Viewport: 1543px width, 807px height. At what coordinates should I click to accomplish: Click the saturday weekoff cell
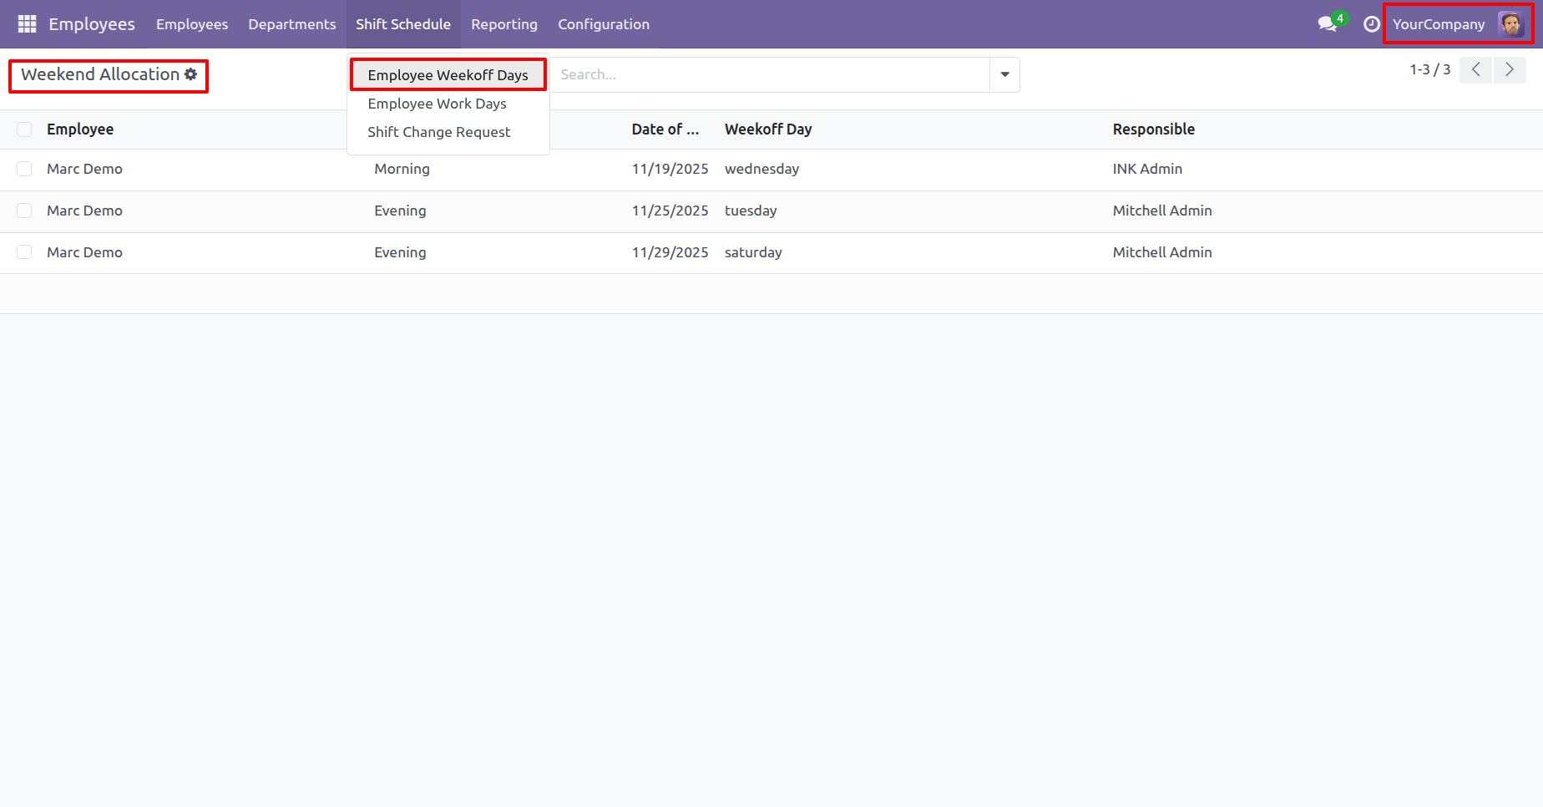coord(753,252)
